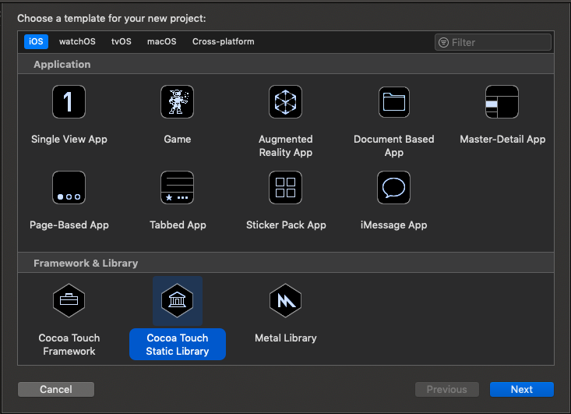Switch to the Cross-platform tab
Screen dimensions: 571x414
[224, 41]
